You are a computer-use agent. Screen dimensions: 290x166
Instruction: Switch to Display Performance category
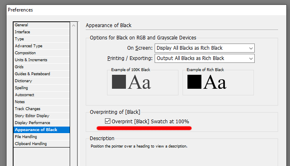32,123
